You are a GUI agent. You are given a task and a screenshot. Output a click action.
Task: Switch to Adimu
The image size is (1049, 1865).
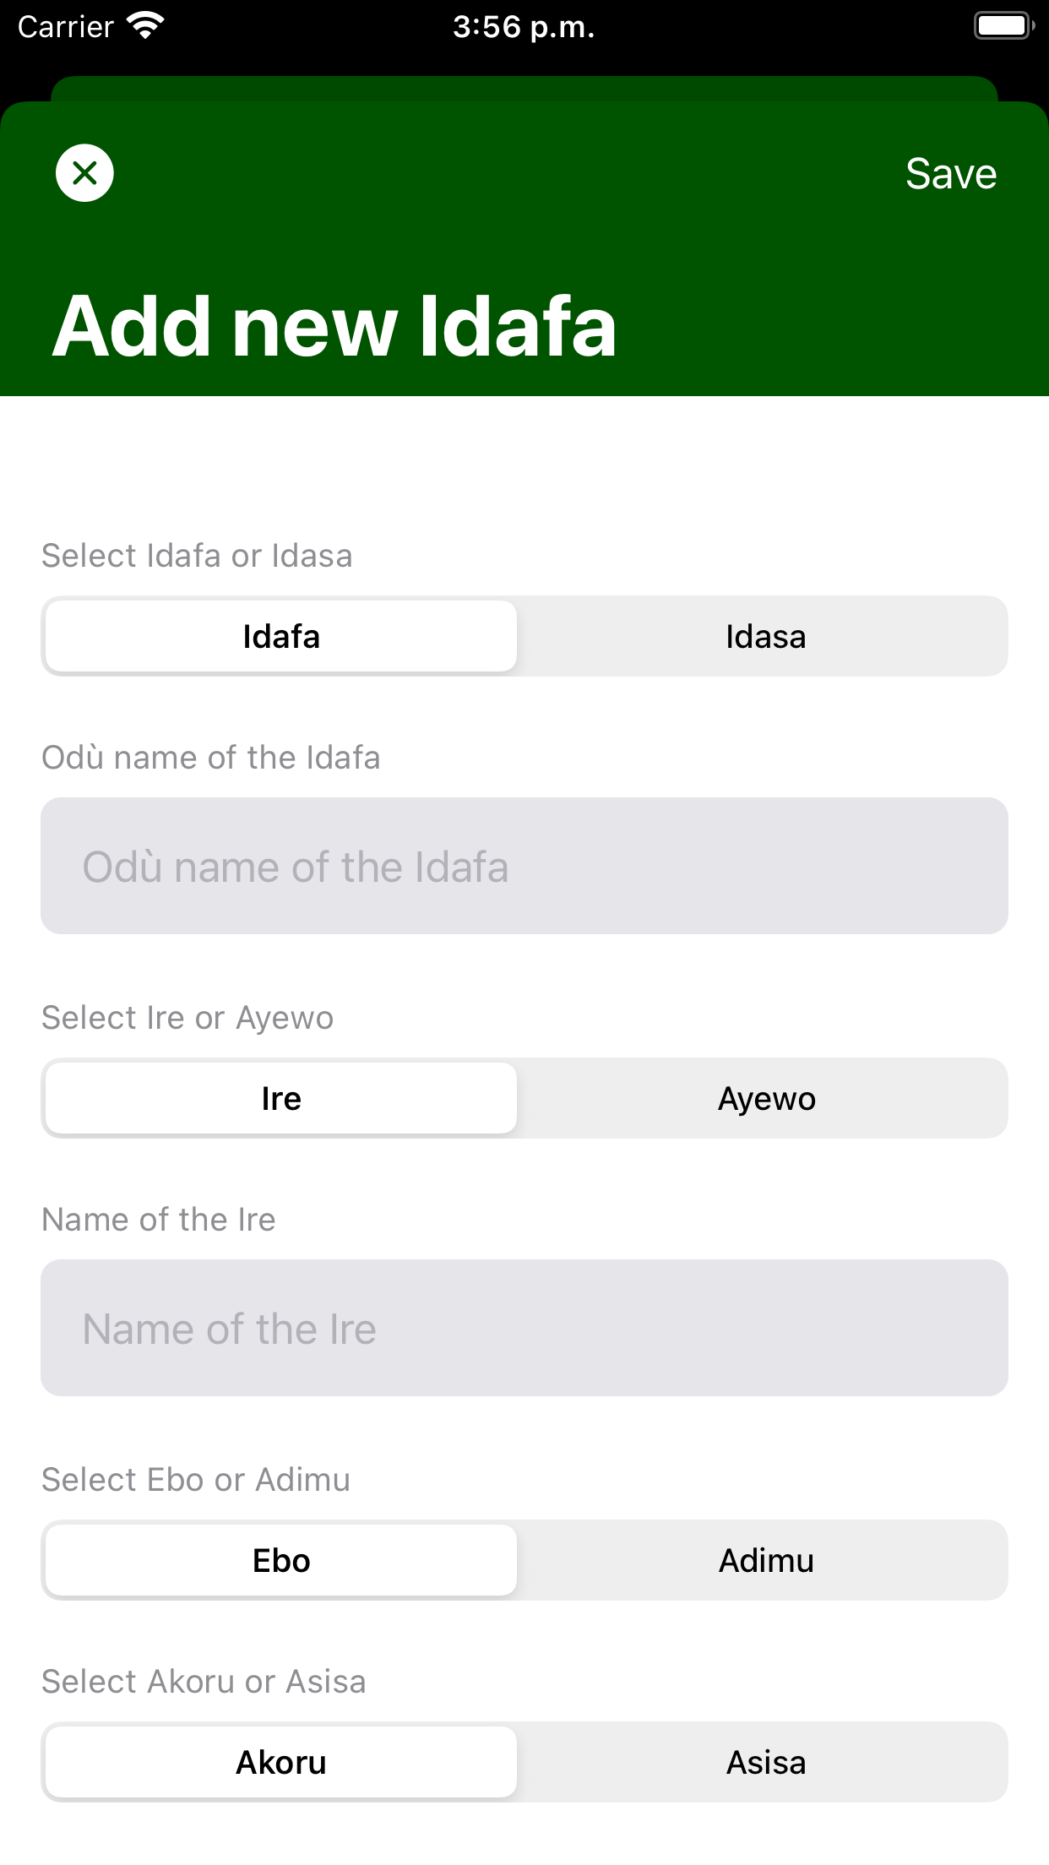pyautogui.click(x=765, y=1560)
